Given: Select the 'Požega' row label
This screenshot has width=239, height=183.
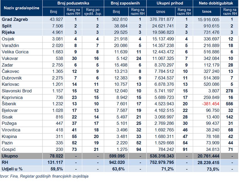Looking at the screenshot, I should [x=9, y=124].
